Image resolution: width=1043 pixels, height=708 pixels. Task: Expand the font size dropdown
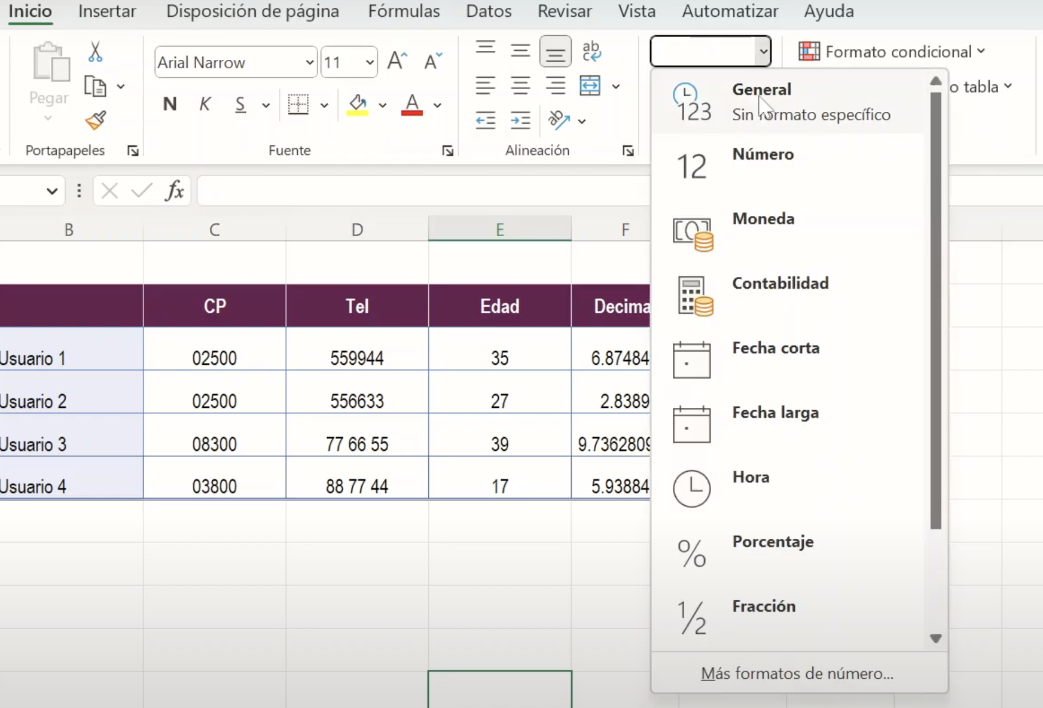pyautogui.click(x=369, y=62)
